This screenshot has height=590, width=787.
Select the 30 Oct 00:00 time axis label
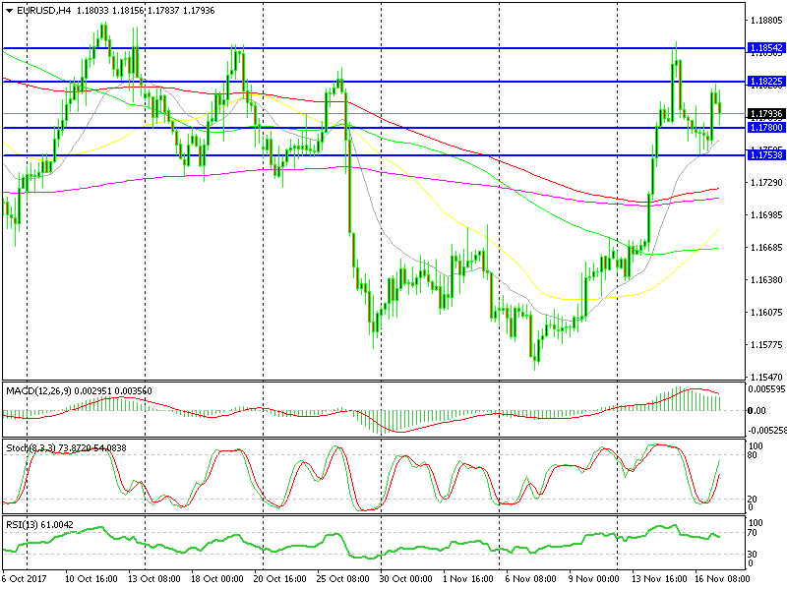406,579
